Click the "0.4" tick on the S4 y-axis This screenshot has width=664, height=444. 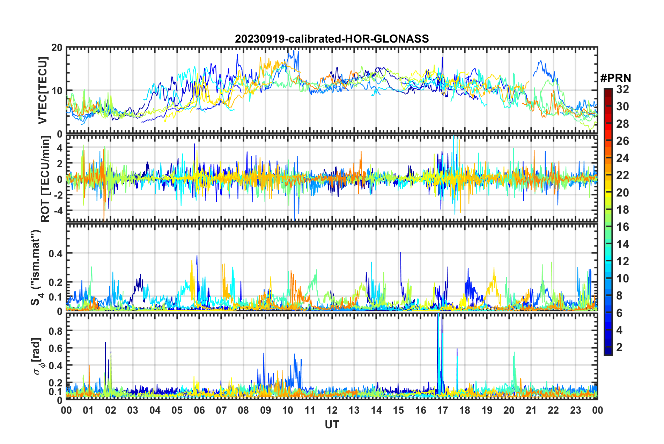point(56,253)
